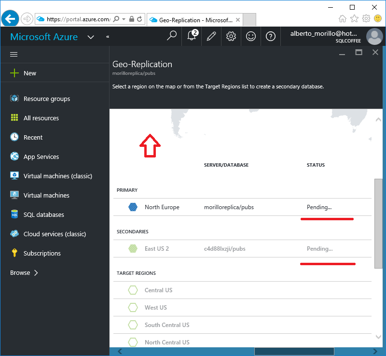Click East US 2 region label
The image size is (386, 356).
[157, 249]
